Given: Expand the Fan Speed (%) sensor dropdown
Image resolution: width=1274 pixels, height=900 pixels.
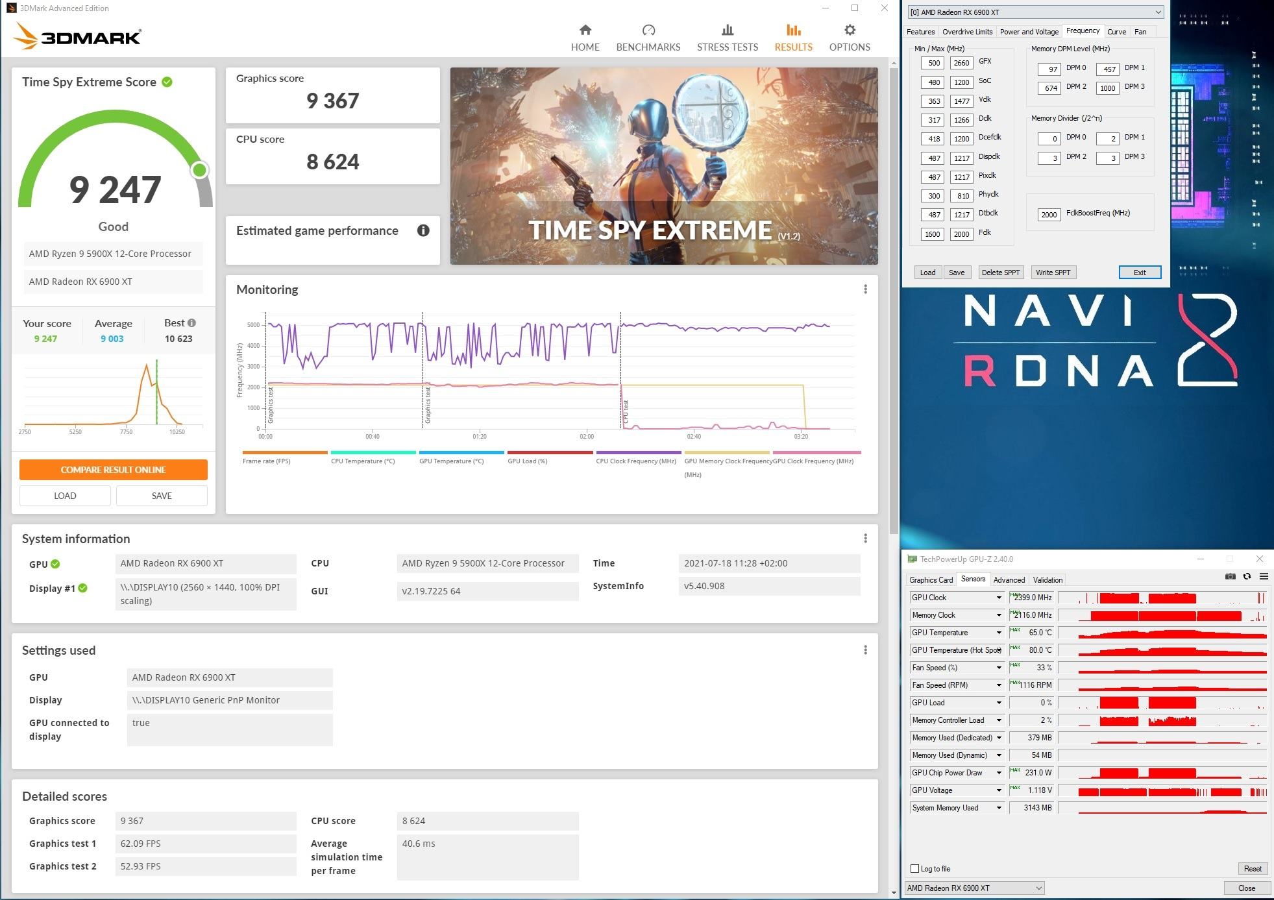Looking at the screenshot, I should 999,668.
